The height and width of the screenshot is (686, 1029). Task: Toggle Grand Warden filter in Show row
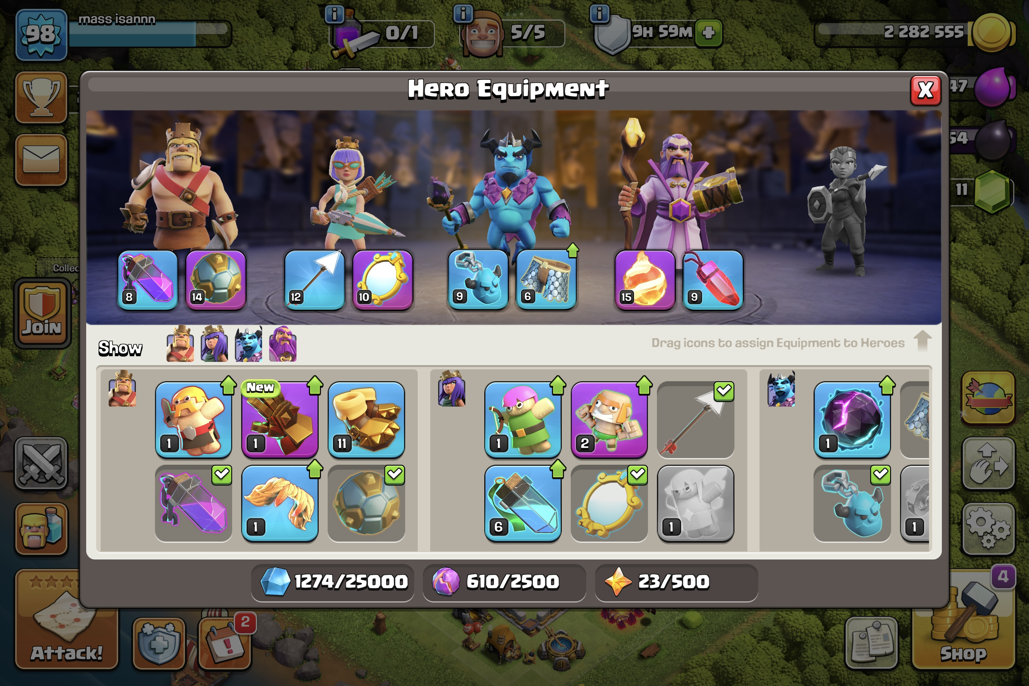(283, 344)
